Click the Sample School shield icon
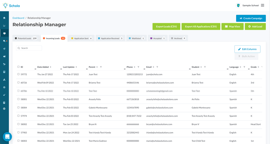Viewport: 270px width, 144px height. (x=238, y=6)
